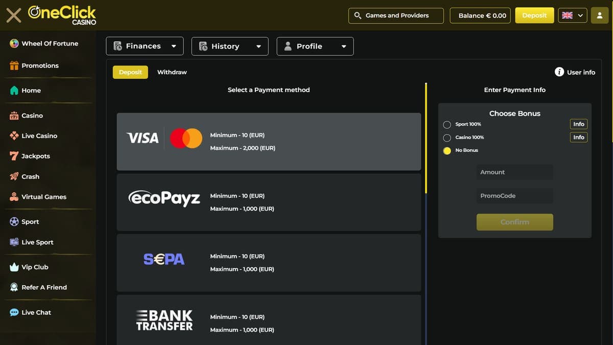
Task: Expand the Finances dropdown arrow
Action: click(174, 46)
